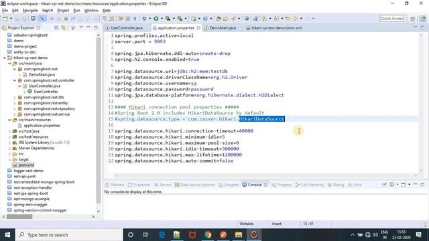Click the Display Selected Console icon
This screenshot has width=429, height=241.
[x=391, y=185]
